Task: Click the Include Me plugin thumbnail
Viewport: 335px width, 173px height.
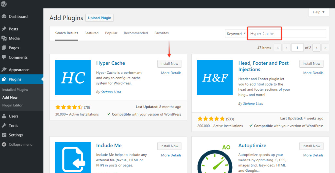Action: 73,157
